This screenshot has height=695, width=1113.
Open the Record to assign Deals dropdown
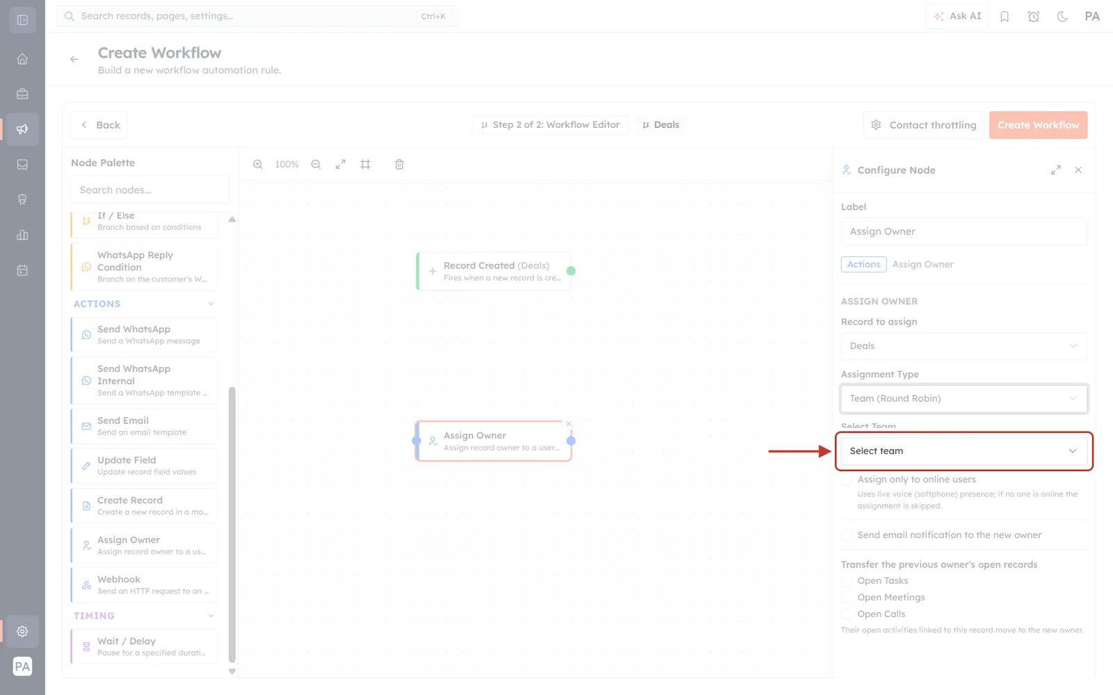(964, 346)
